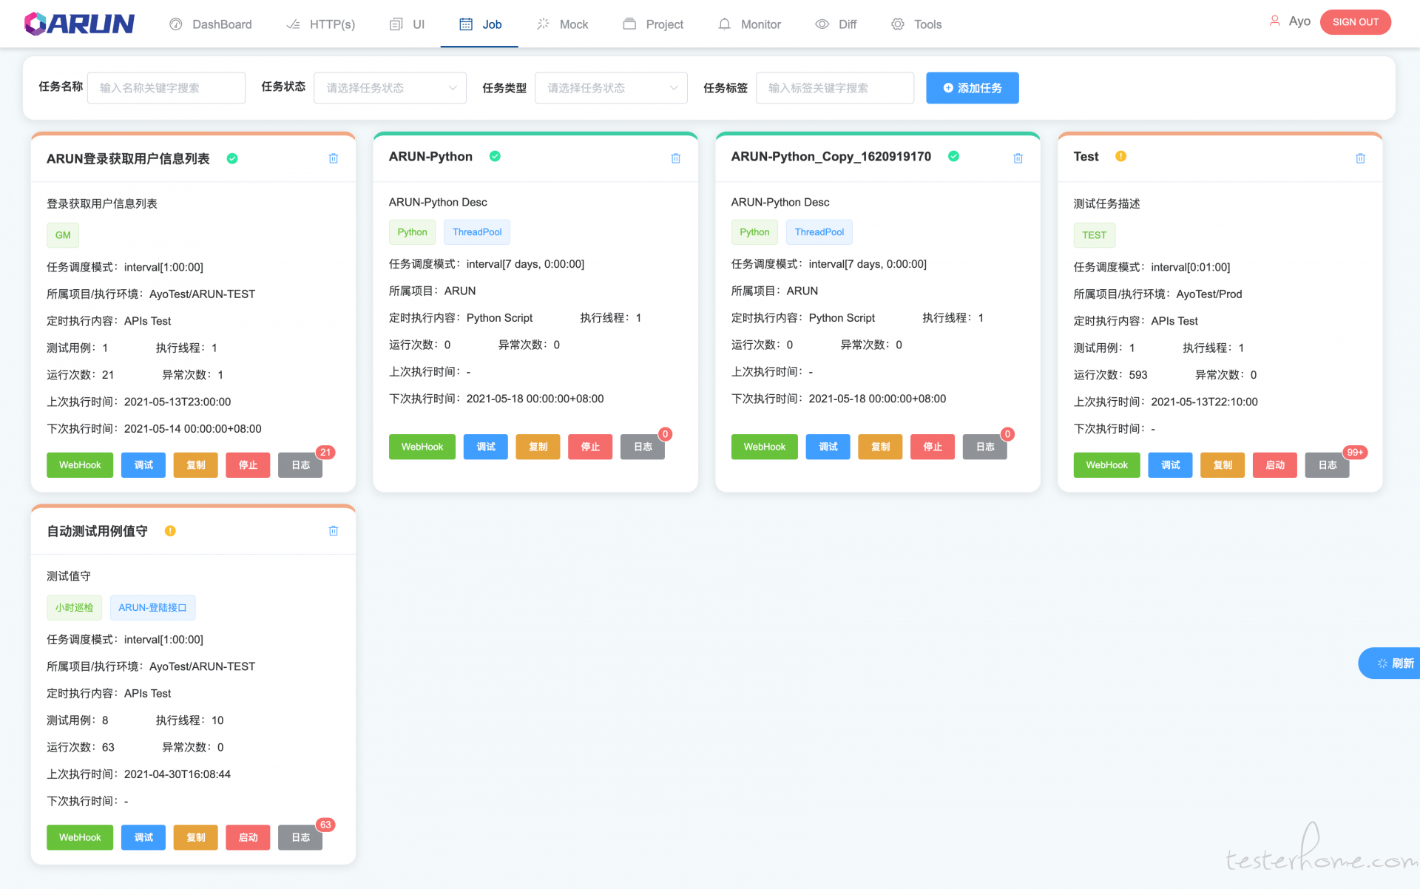Screen dimensions: 1420x889
Task: Click the trash icon on ARUN-Python card
Action: point(676,158)
